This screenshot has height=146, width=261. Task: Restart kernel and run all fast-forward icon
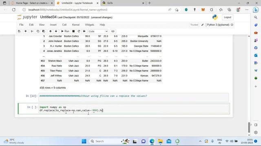coord(84,31)
